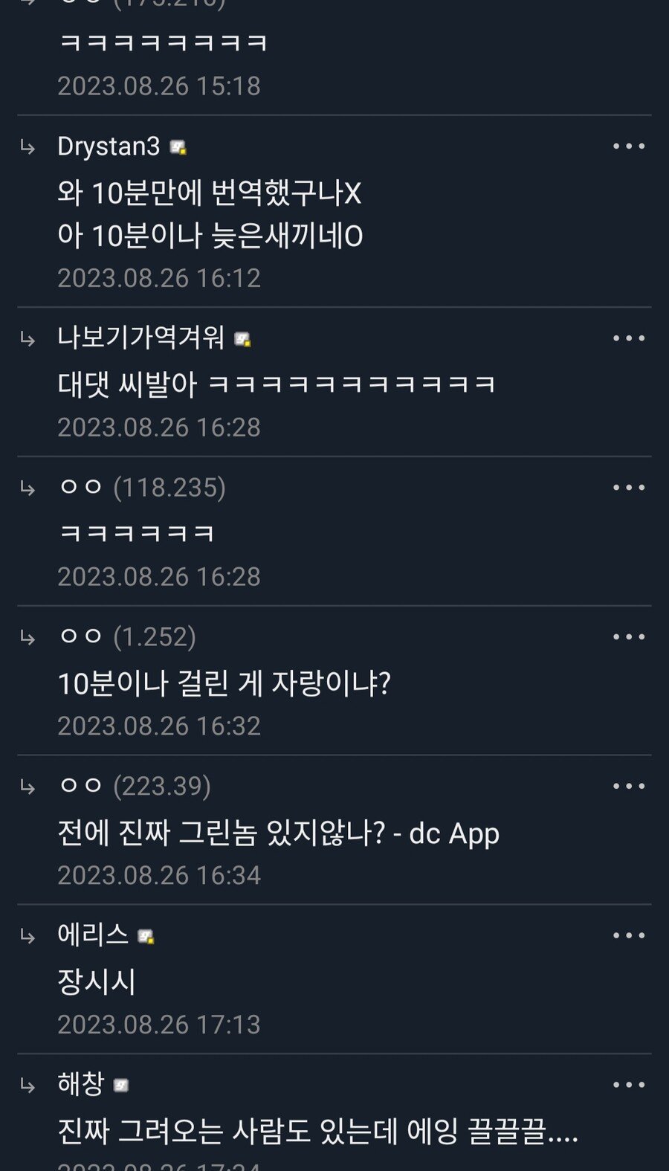Open more options for 해창's comment

628,1085
